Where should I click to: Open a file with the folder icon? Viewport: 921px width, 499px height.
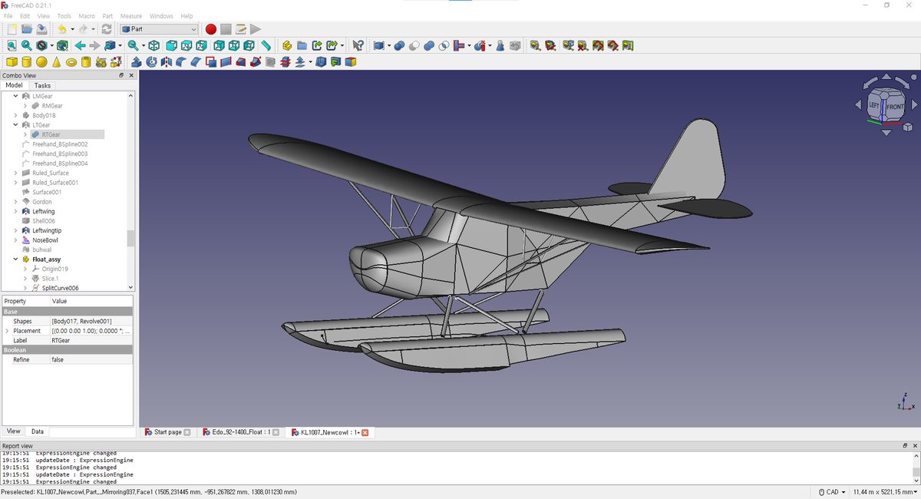[x=26, y=29]
